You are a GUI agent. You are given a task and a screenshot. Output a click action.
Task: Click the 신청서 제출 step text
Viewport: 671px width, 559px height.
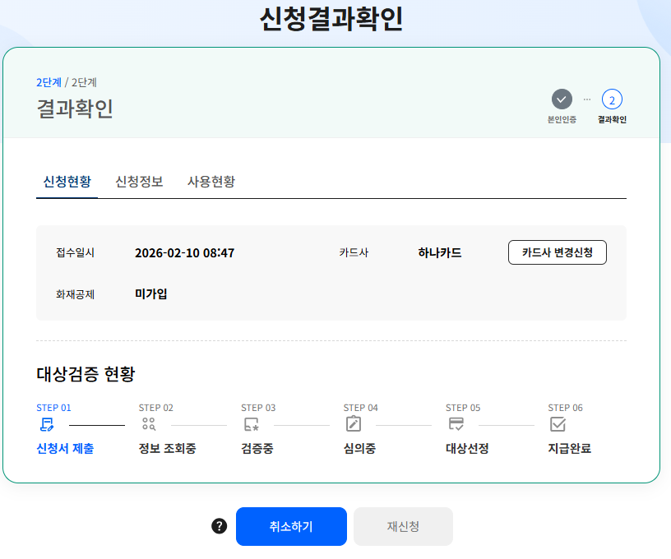65,448
